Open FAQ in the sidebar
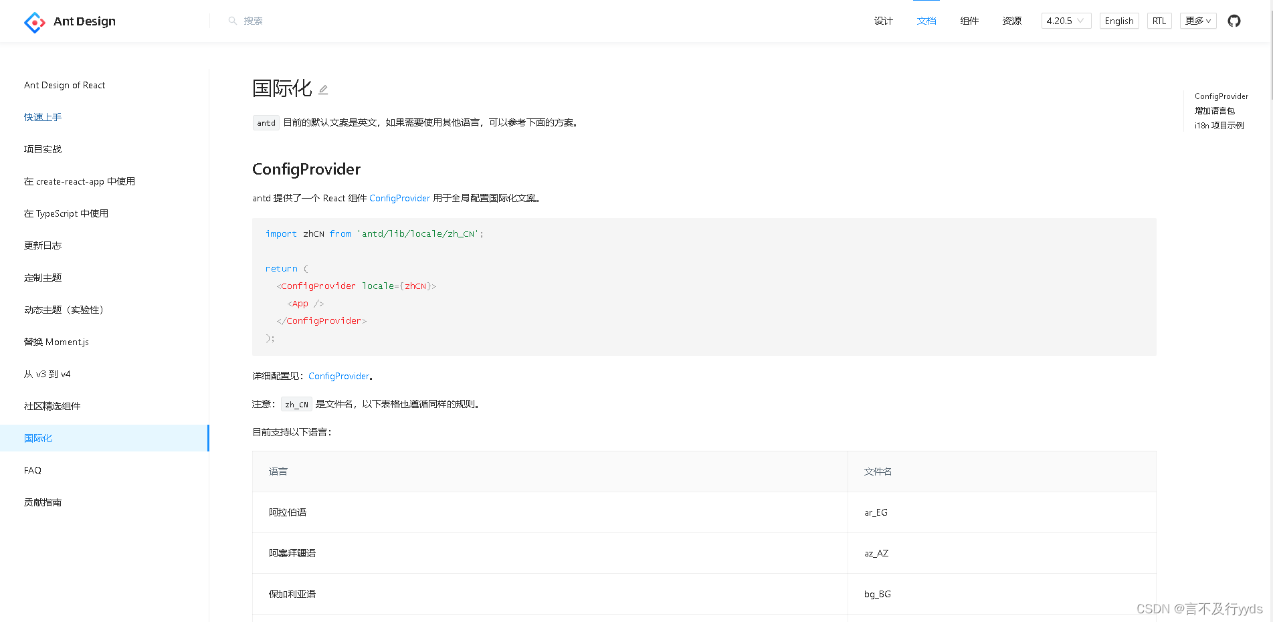Viewport: 1273px width, 622px height. (33, 470)
